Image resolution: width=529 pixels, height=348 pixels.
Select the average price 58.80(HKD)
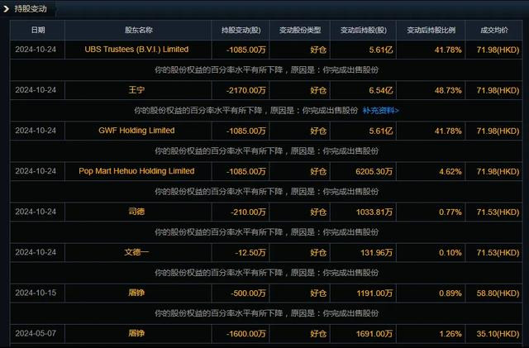coord(498,293)
